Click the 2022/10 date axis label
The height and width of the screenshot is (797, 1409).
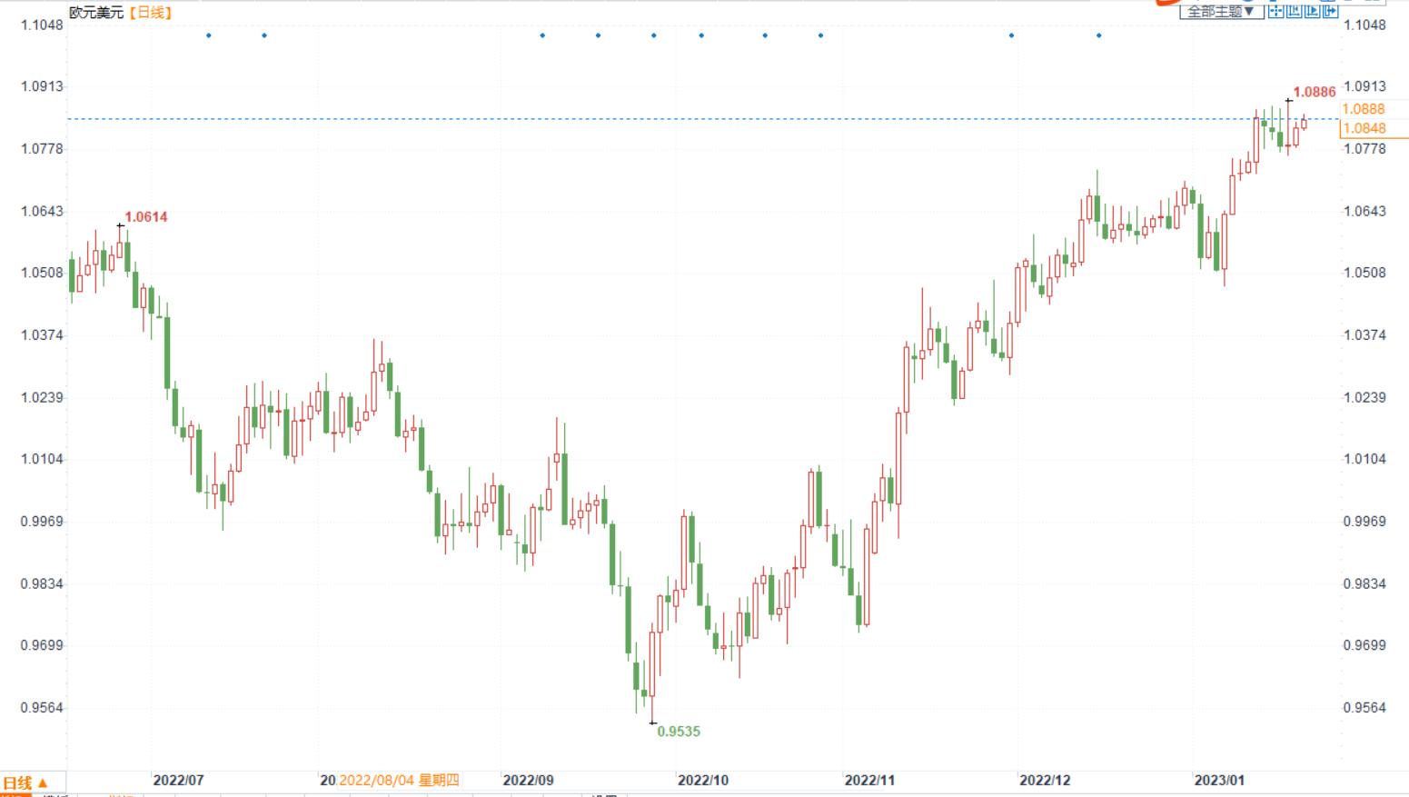702,780
